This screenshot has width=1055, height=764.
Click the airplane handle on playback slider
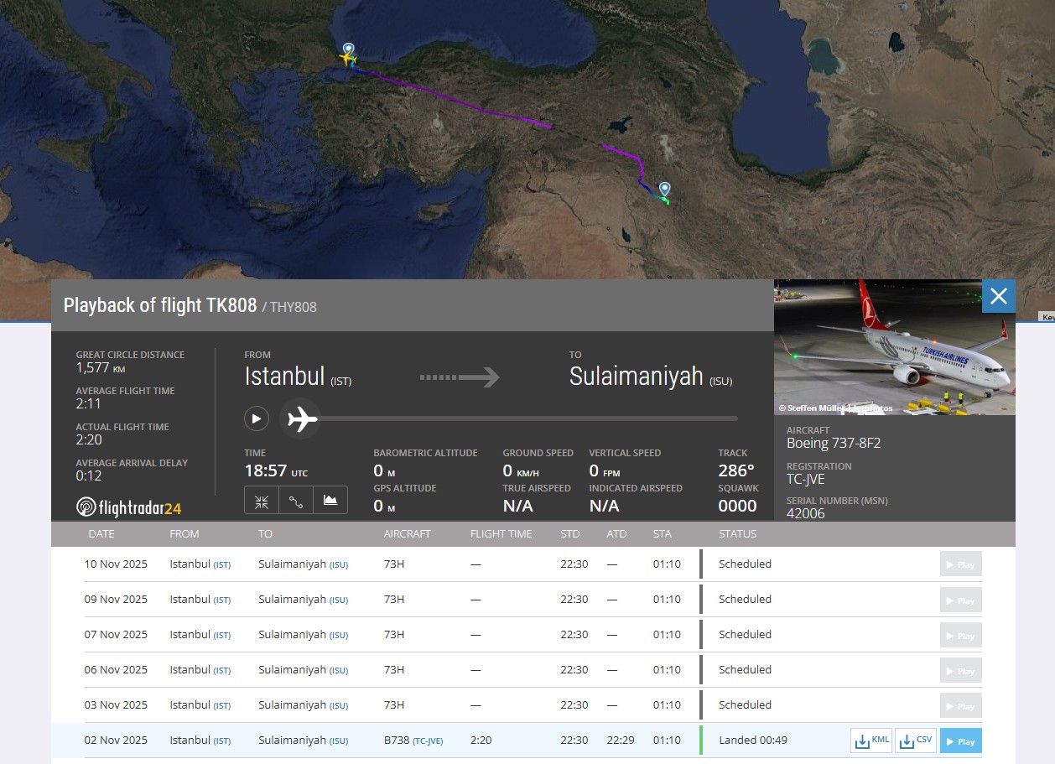(x=302, y=418)
